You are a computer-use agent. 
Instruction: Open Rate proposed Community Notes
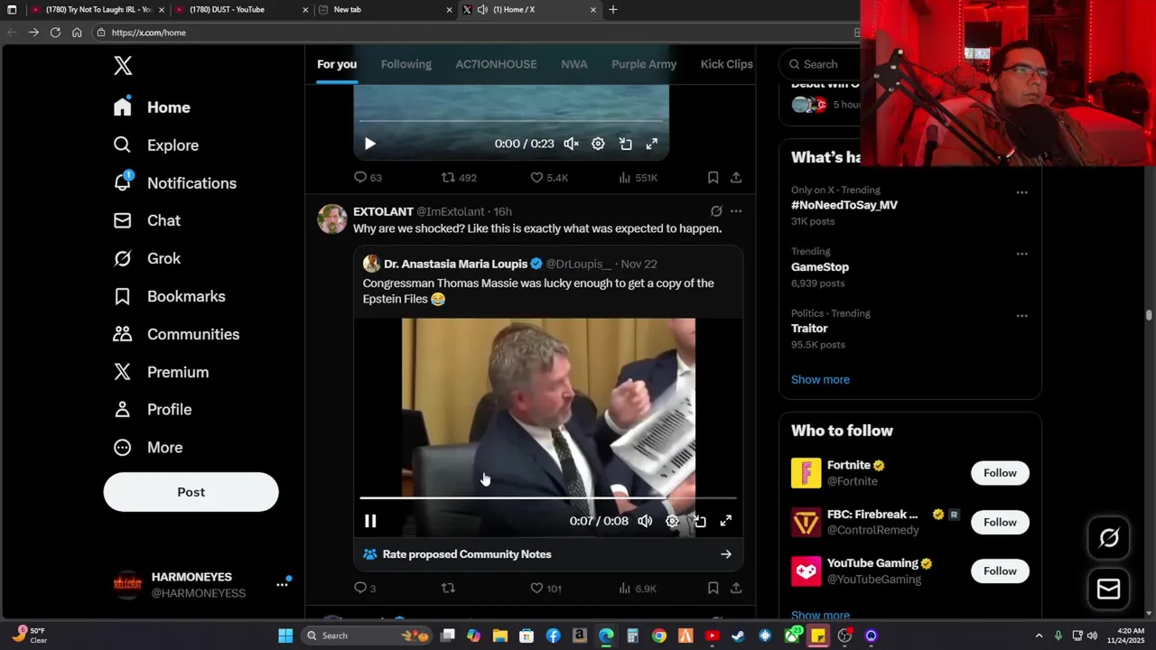(x=548, y=554)
